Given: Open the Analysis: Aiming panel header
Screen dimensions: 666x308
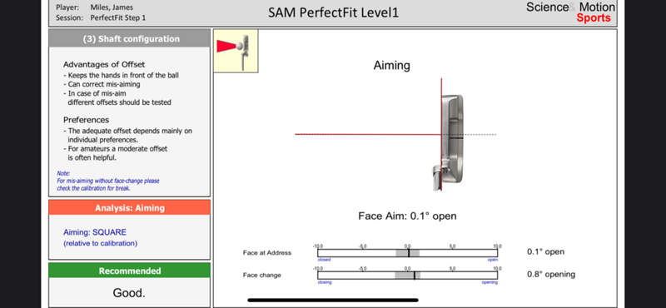Looking at the screenshot, I should pos(130,208).
